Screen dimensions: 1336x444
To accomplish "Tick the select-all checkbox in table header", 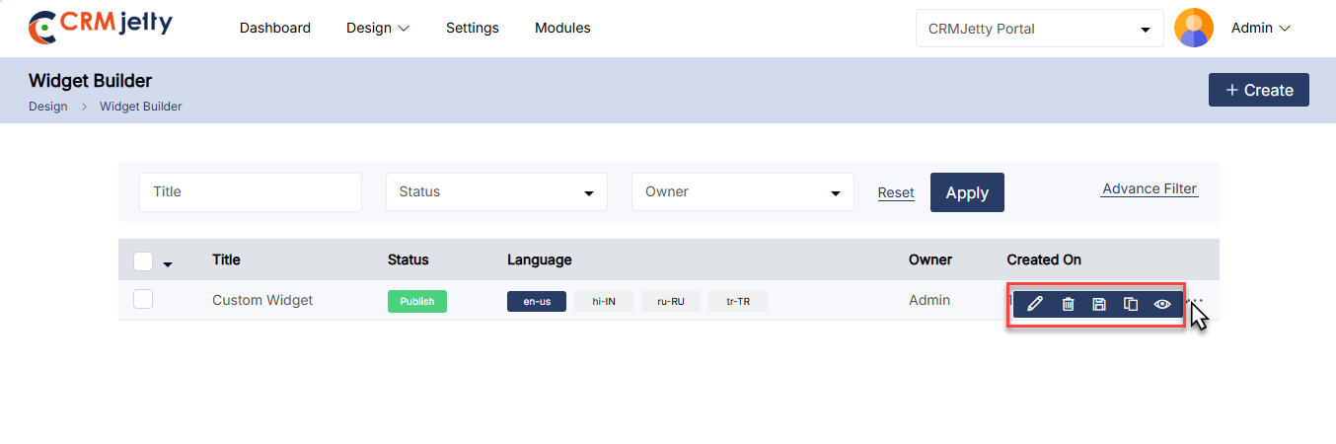I will tap(143, 260).
